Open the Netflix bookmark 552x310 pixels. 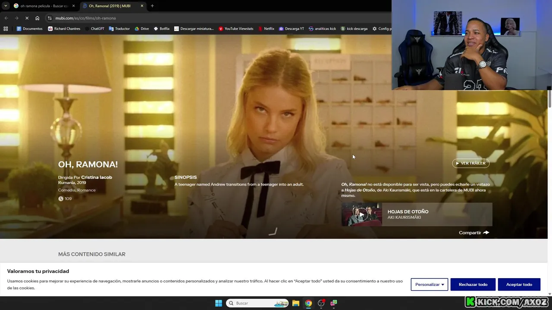click(266, 29)
